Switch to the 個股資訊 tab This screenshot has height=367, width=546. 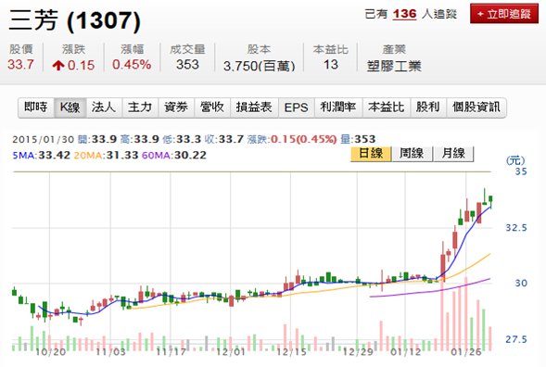click(476, 108)
